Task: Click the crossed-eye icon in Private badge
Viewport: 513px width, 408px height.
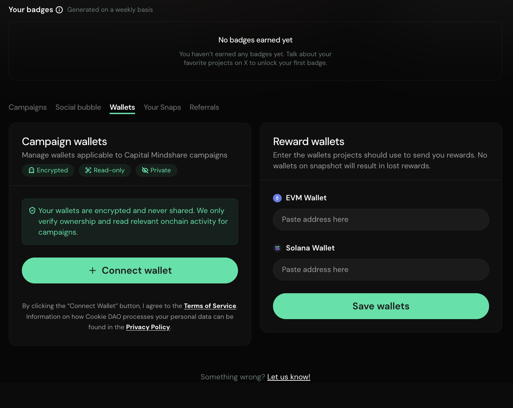Action: pyautogui.click(x=145, y=170)
